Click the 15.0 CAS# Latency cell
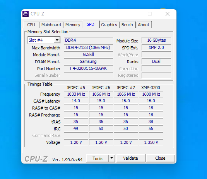Viewport: 207px width, 179px height. (x=101, y=101)
